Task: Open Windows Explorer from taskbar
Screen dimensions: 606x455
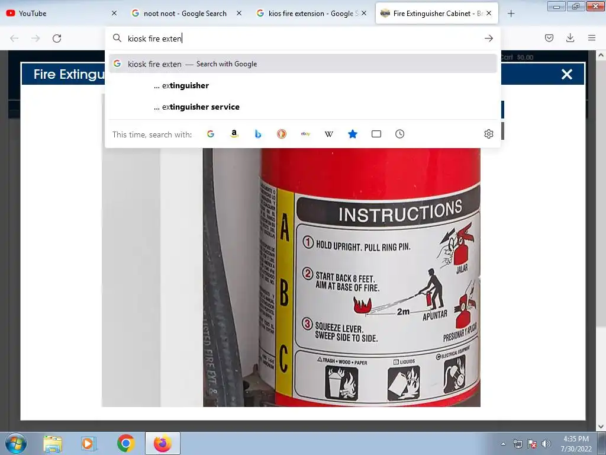Action: 53,443
